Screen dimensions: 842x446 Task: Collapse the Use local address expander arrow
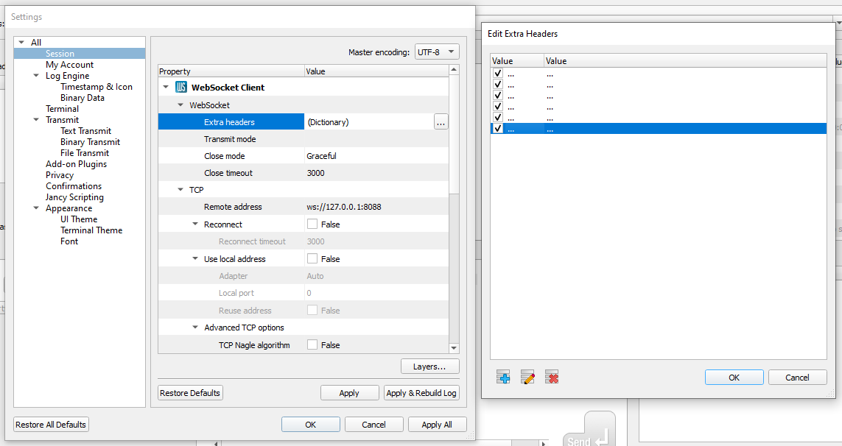[195, 258]
